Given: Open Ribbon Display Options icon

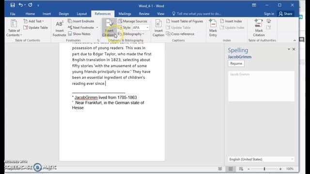Looking at the screenshot, I should point(254,5).
